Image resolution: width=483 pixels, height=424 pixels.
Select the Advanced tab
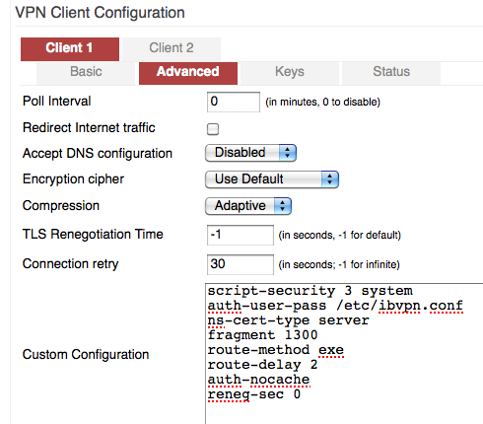188,73
